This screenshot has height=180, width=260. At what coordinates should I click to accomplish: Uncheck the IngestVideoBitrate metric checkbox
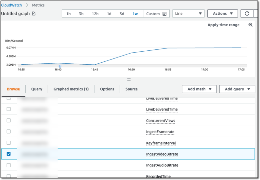[9, 154]
